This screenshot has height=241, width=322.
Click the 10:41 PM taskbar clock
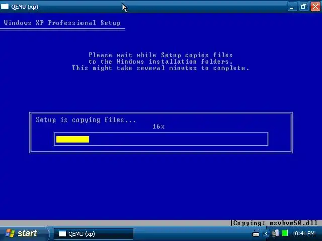(303, 233)
